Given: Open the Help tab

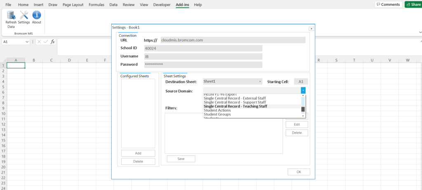Looking at the screenshot, I should pos(198,5).
